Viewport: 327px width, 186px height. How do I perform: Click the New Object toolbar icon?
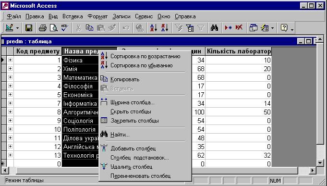(x=265, y=28)
